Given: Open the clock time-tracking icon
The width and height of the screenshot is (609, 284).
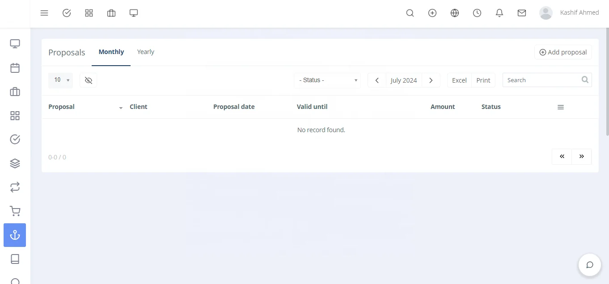Looking at the screenshot, I should coord(477,13).
